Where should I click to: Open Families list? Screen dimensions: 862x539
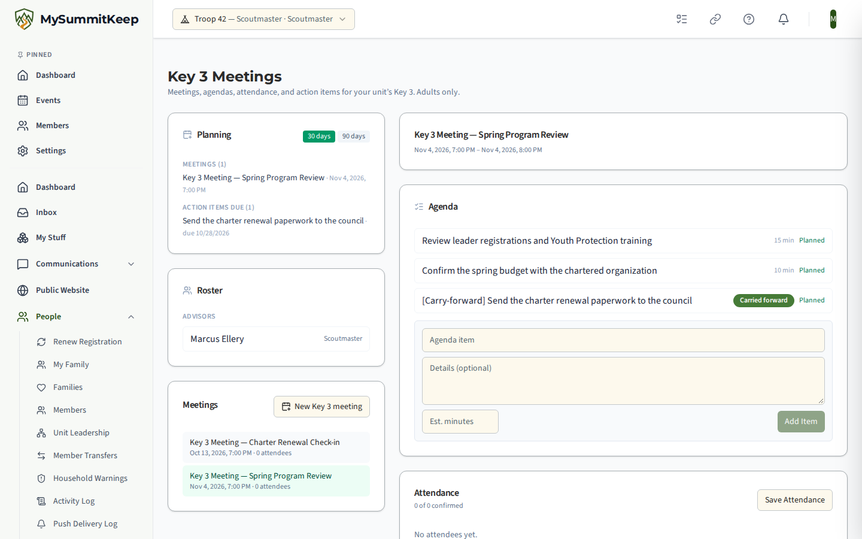coord(87,387)
